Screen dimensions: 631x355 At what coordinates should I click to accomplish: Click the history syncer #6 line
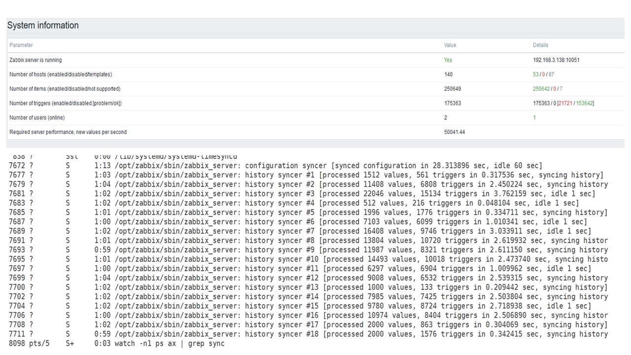pos(298,222)
